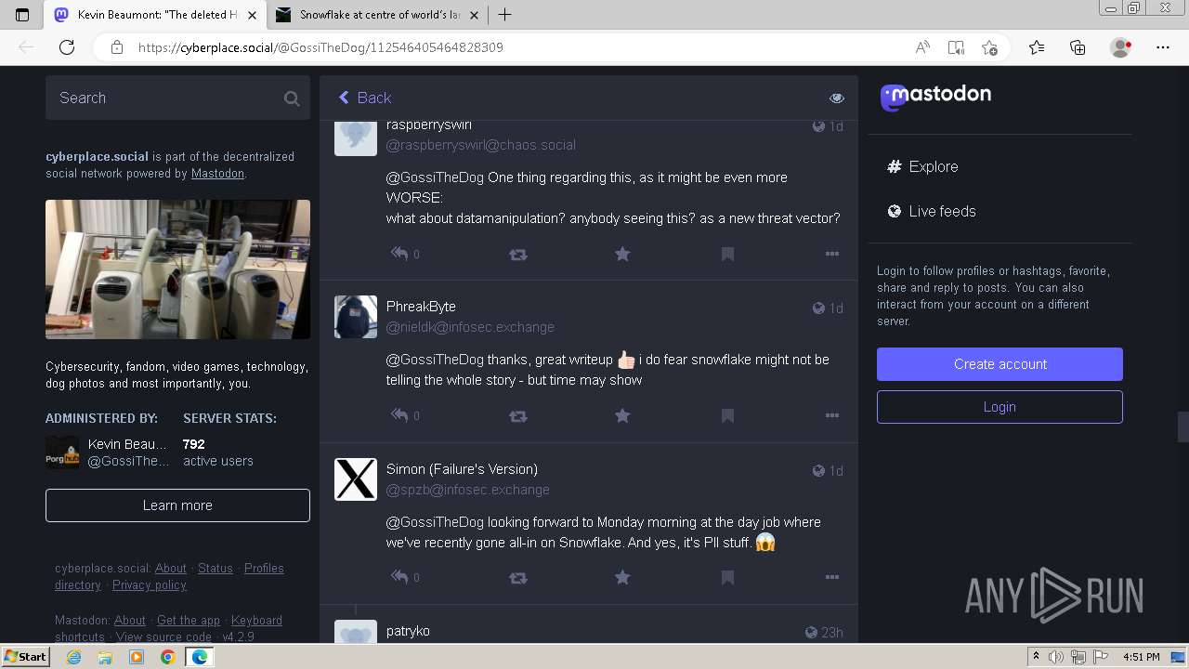
Task: Switch to the Snowflake news browser tab
Action: pos(379,15)
